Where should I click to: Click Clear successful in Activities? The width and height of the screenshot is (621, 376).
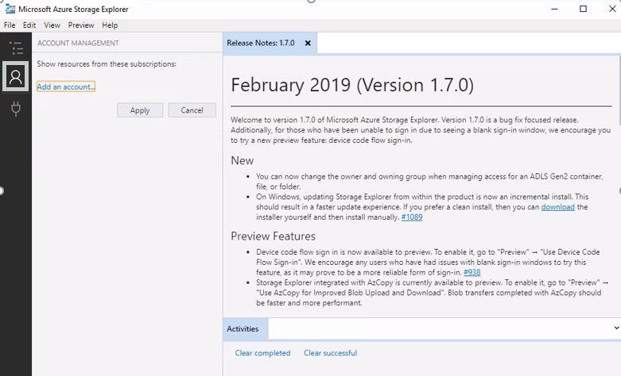pyautogui.click(x=330, y=353)
